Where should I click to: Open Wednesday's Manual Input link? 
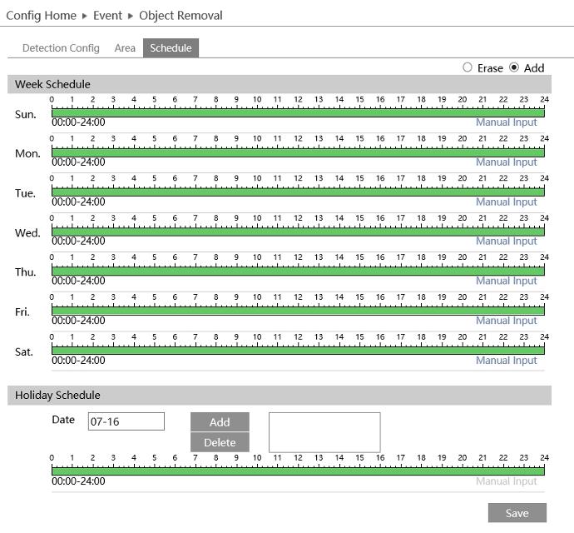pos(506,242)
